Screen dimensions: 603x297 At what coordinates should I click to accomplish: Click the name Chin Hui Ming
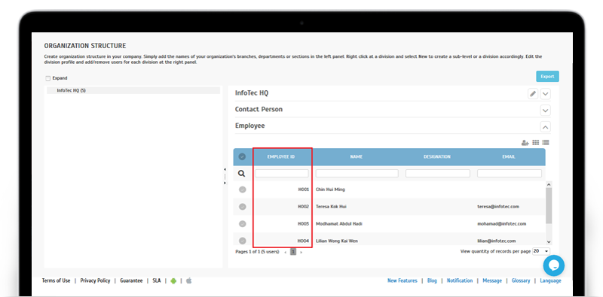click(x=330, y=189)
